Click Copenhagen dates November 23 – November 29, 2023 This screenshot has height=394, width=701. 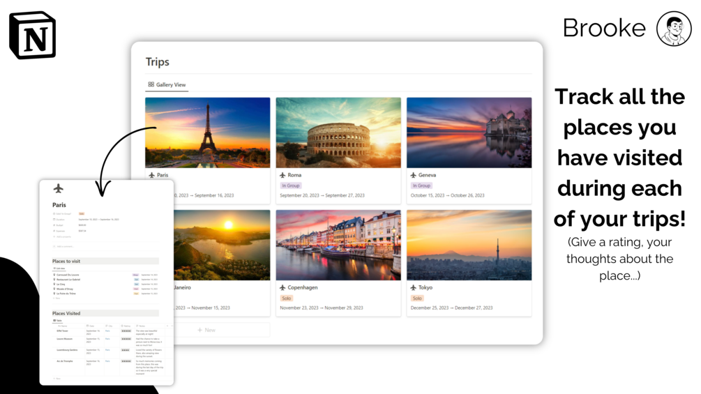tap(322, 308)
